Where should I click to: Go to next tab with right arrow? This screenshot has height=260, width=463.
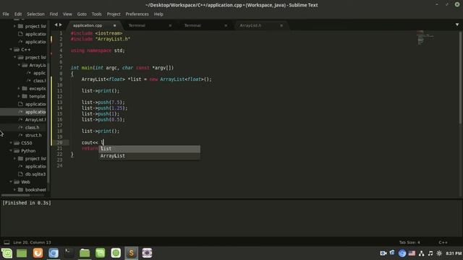pyautogui.click(x=61, y=25)
